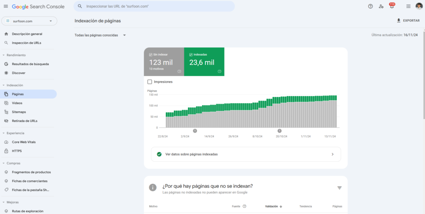Click the user management icon
425x214 pixels.
coord(381,6)
